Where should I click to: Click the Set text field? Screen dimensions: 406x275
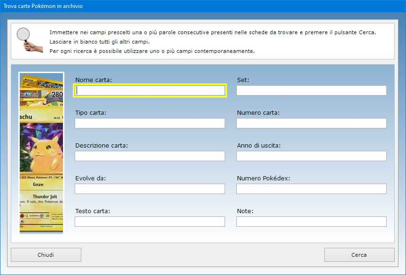(311, 90)
